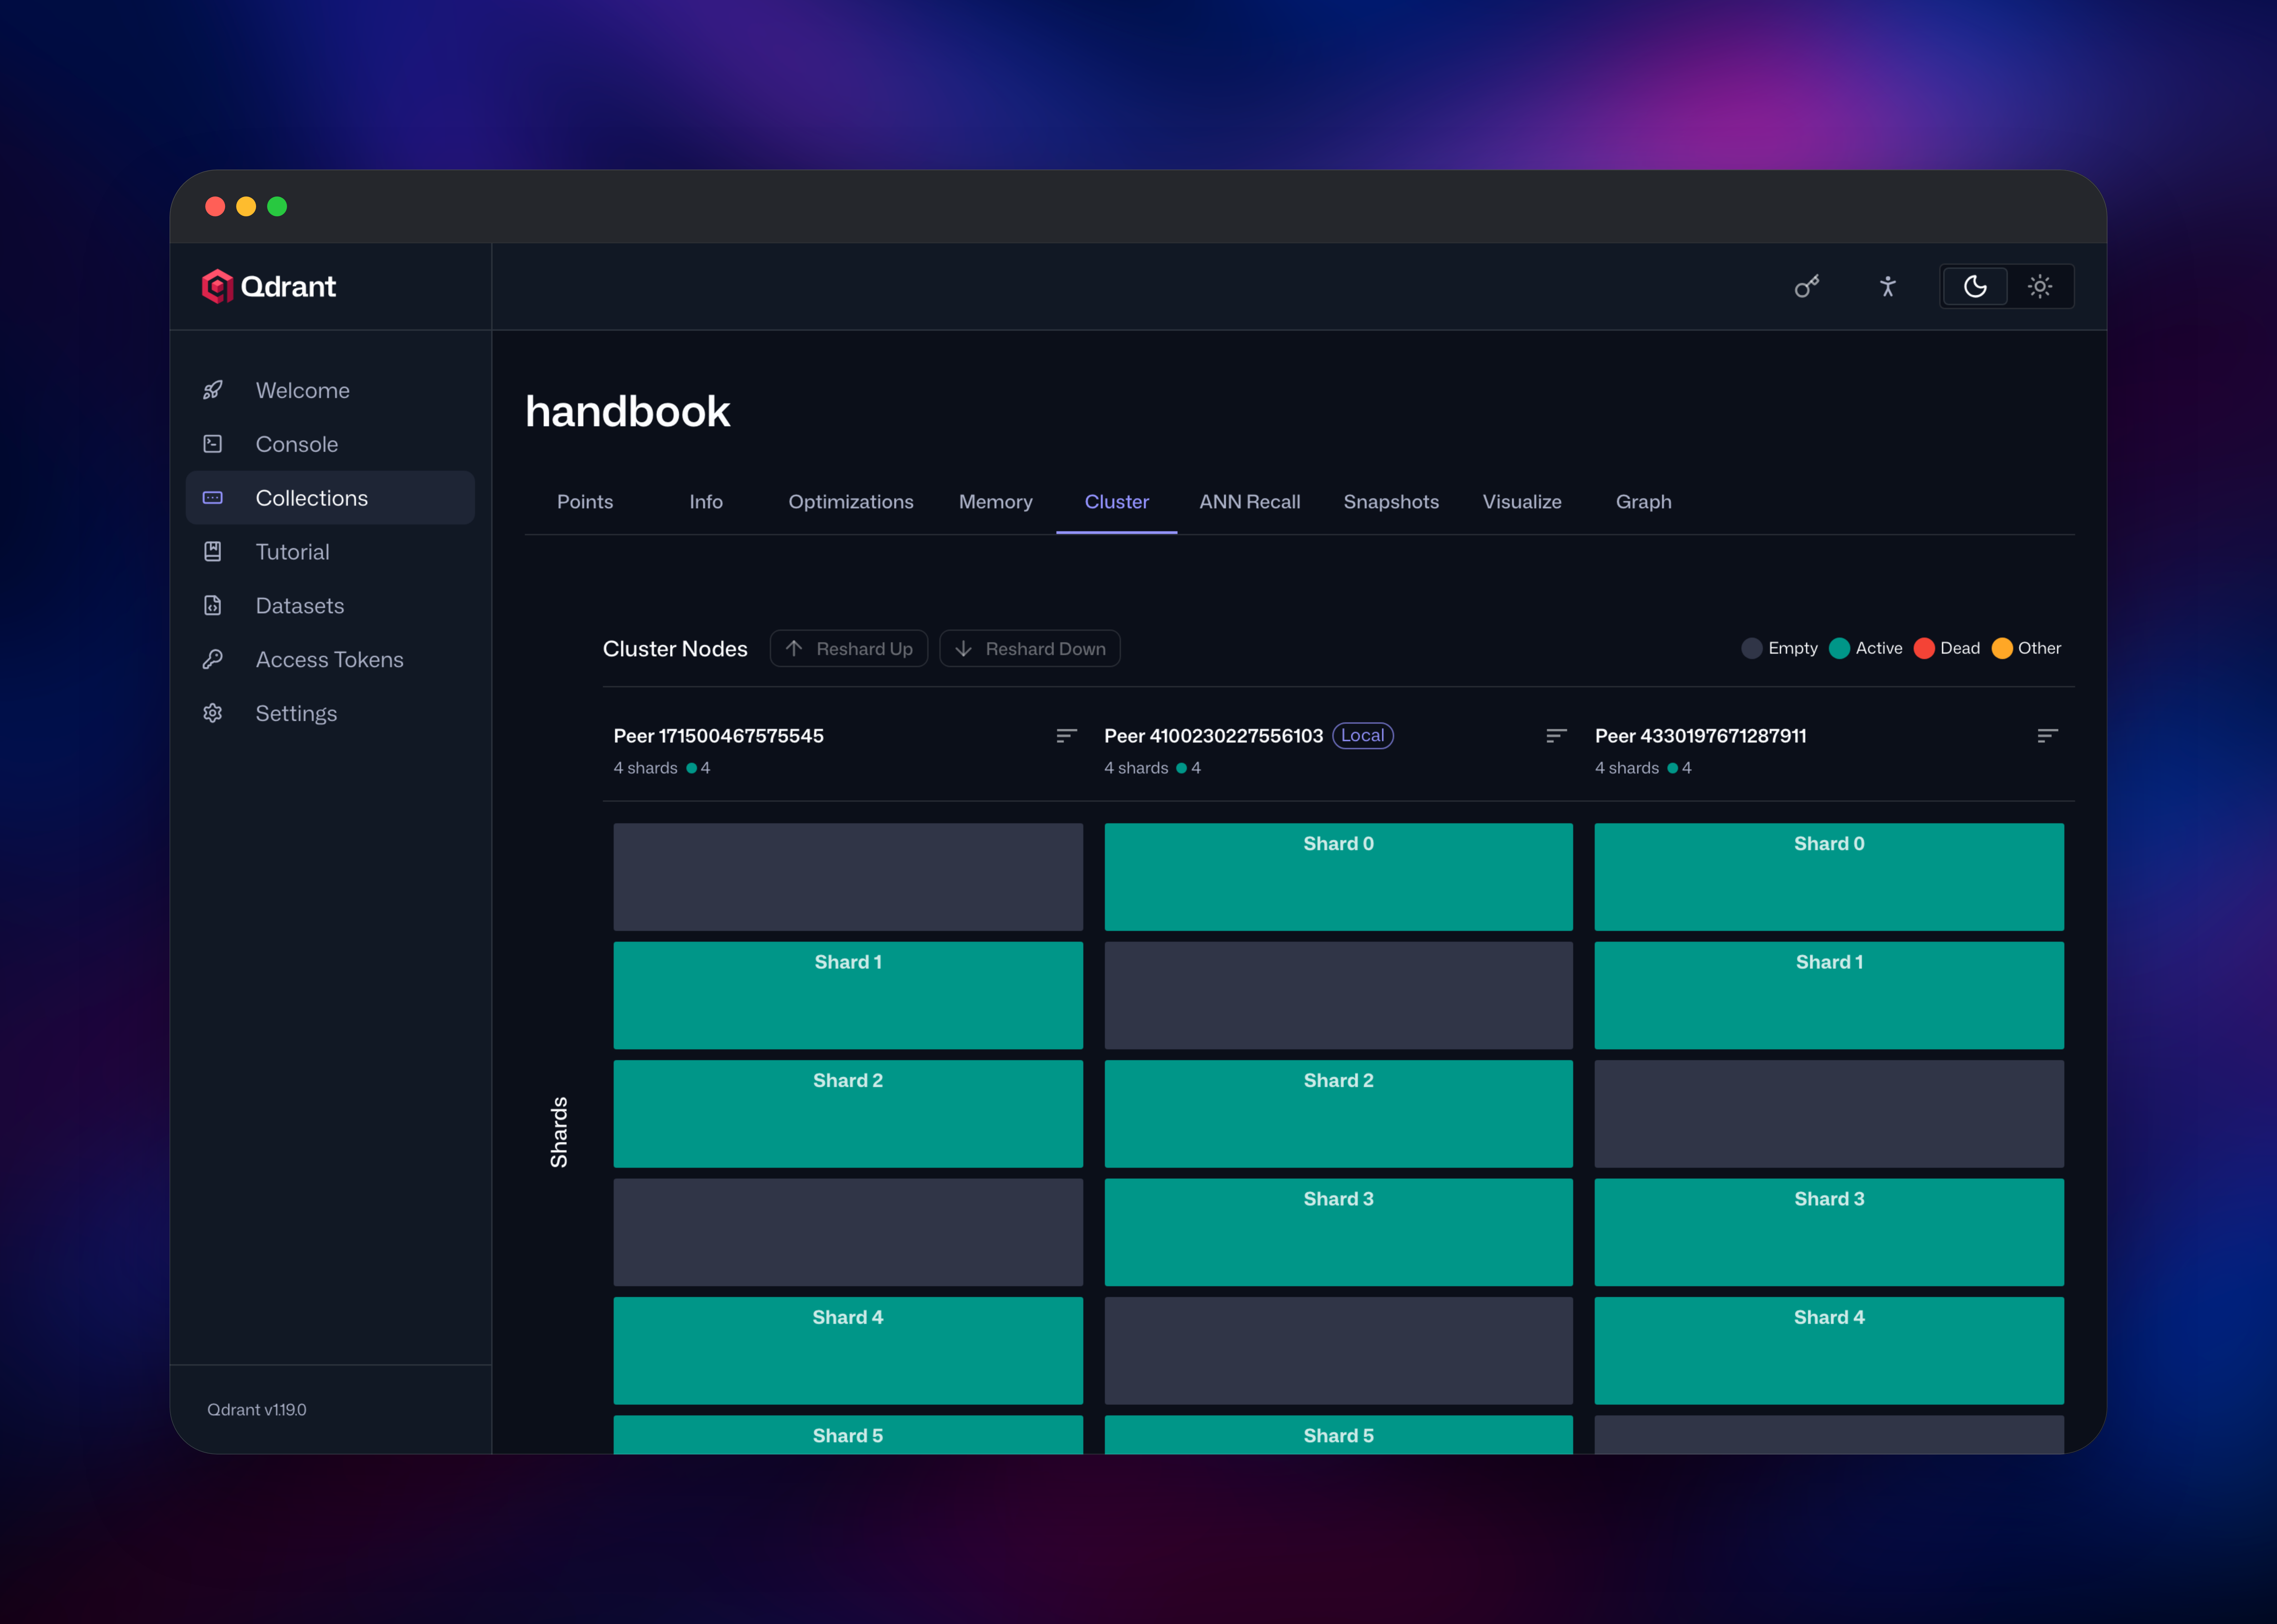Switch to the Points tab
This screenshot has height=1624, width=2277.
point(585,502)
